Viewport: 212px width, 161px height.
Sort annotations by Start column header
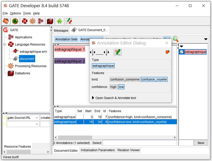[88, 111]
